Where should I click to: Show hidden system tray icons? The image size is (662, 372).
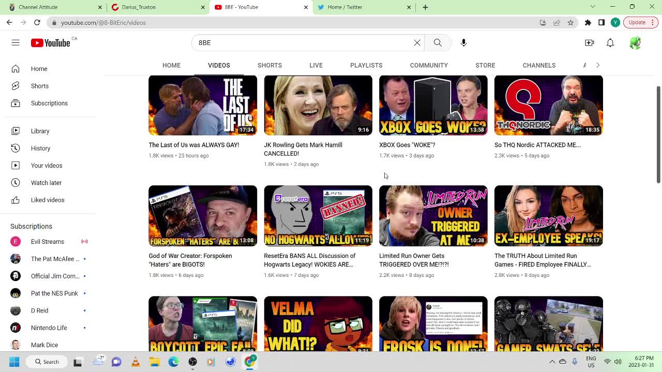pyautogui.click(x=552, y=362)
